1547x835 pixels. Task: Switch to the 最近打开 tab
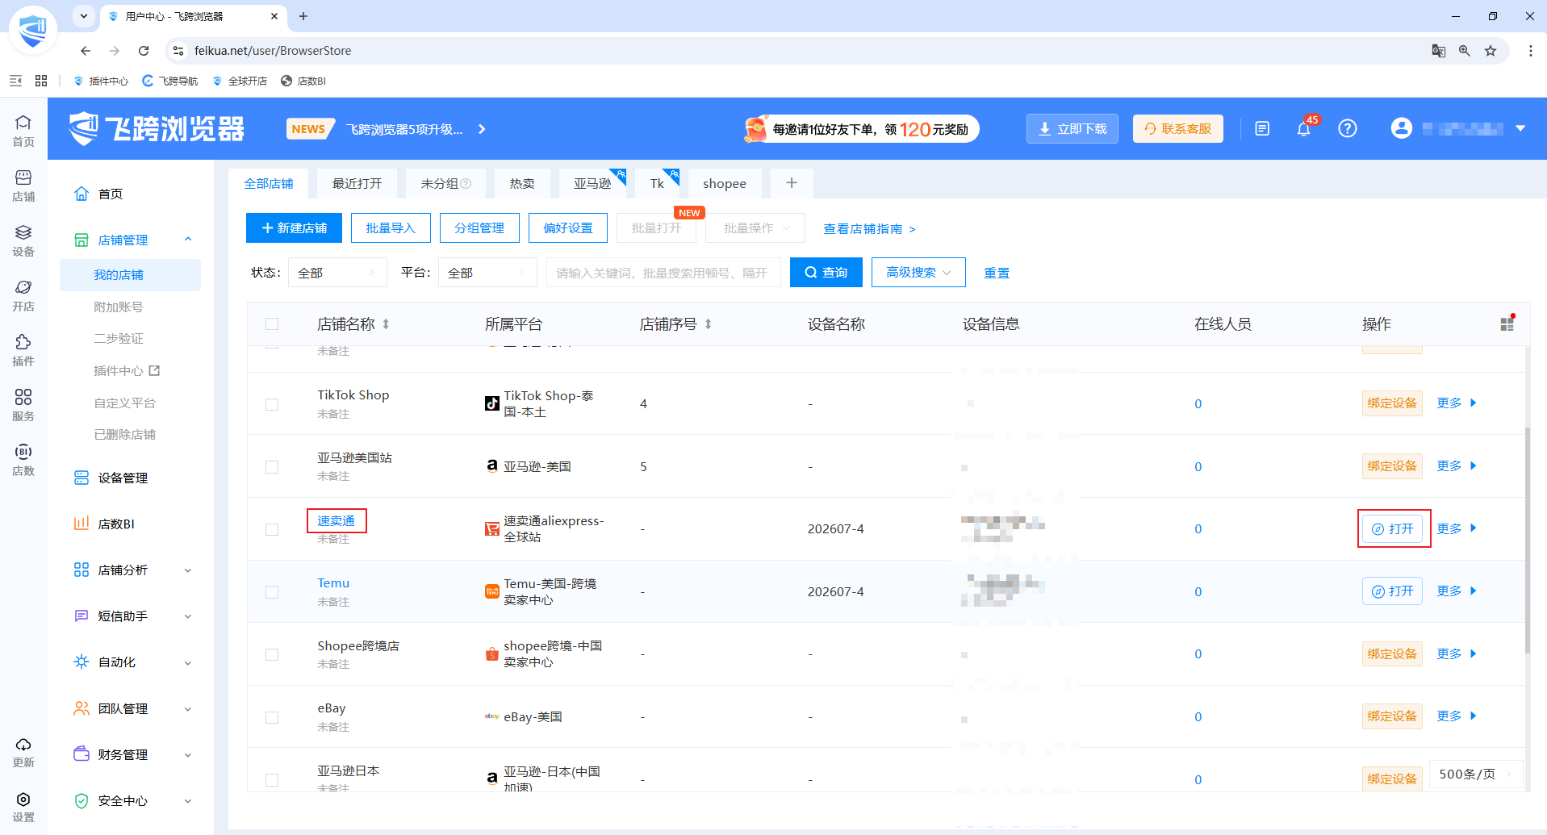[357, 184]
